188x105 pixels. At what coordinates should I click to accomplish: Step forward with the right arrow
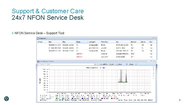[x=136, y=64]
